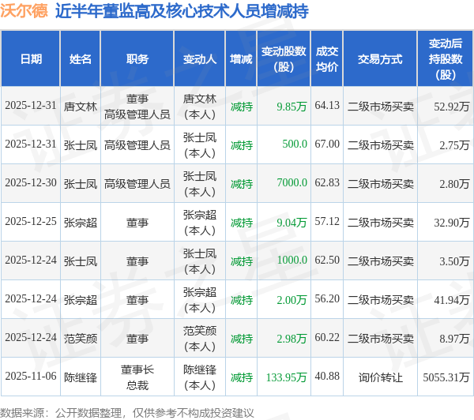Click the name 唐文林 in the 姓名 column
This screenshot has width=474, height=420.
click(81, 107)
